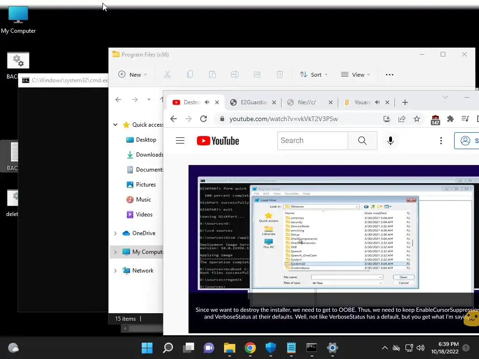Click the YouTube search field

point(312,140)
